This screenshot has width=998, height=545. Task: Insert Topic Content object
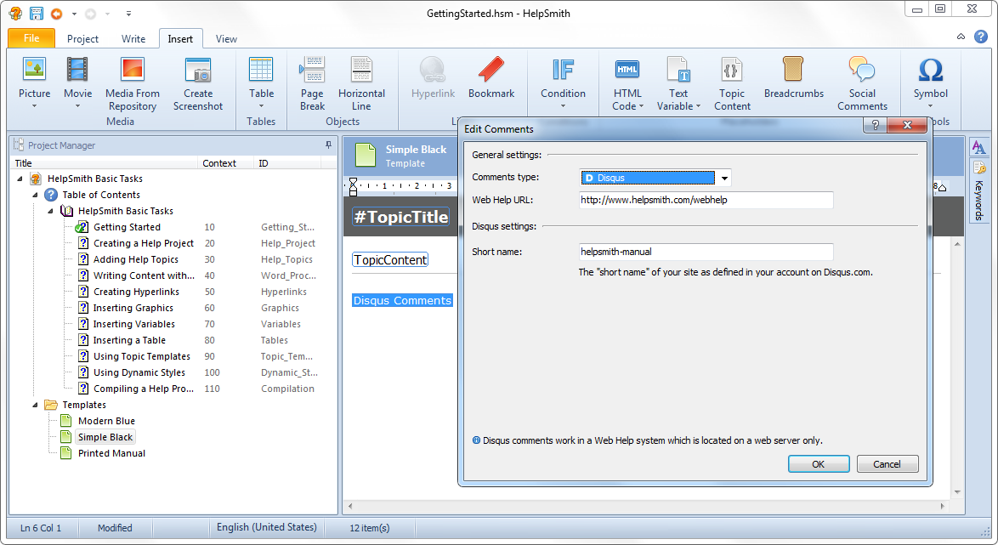(x=732, y=82)
